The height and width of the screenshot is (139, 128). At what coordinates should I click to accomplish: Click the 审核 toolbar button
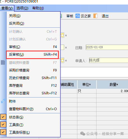tap(70, 16)
